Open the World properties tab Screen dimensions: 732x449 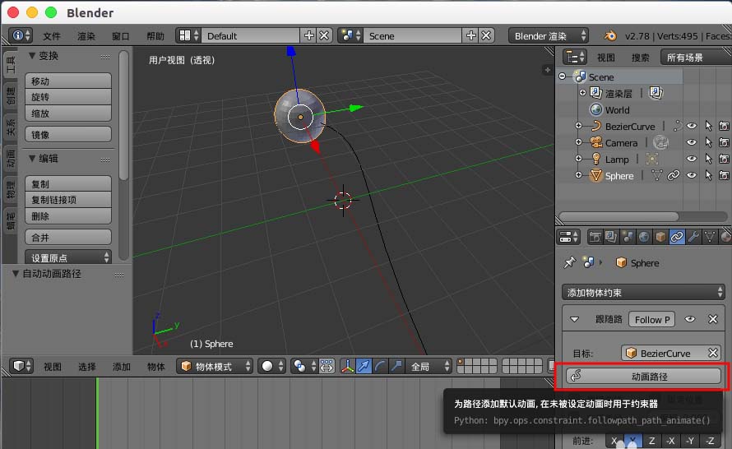644,237
